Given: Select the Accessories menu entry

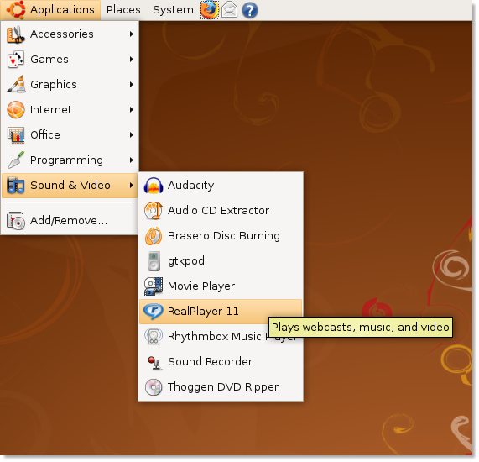Looking at the screenshot, I should (70, 34).
